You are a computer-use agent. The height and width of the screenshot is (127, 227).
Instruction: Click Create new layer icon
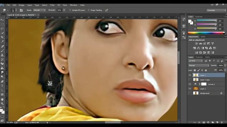217,122
